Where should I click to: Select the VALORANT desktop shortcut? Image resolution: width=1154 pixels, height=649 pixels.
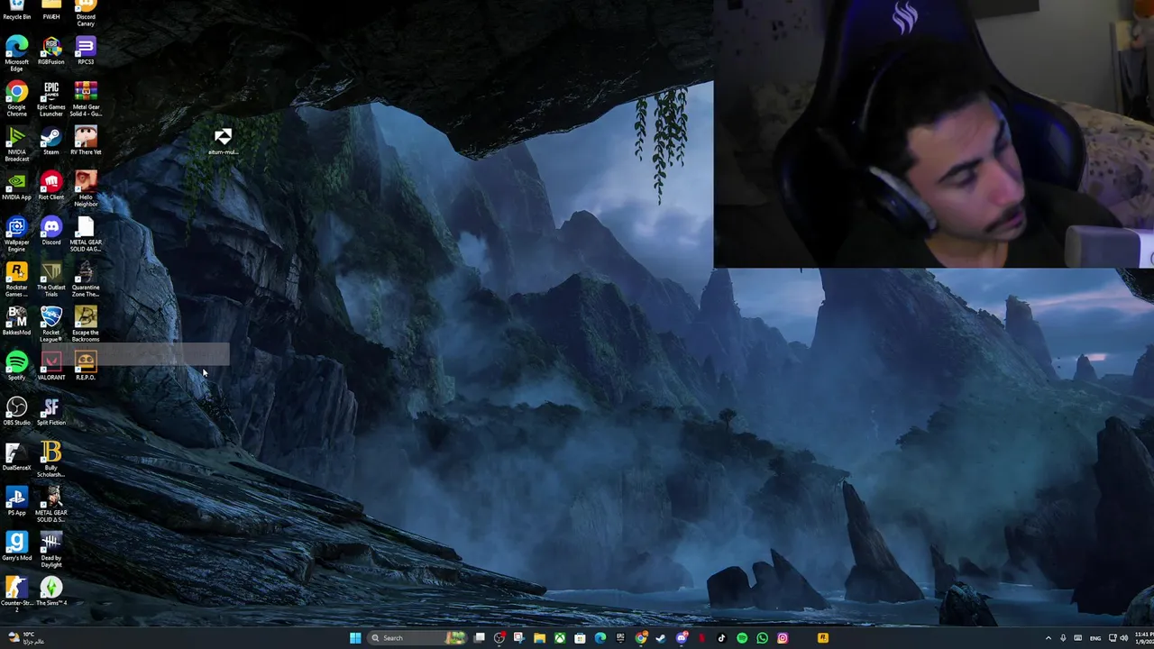pos(51,366)
